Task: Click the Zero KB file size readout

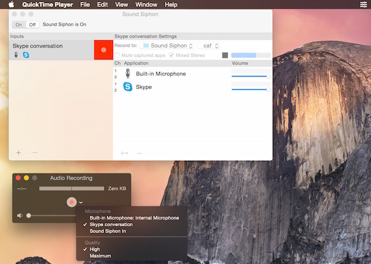Action: click(x=117, y=189)
